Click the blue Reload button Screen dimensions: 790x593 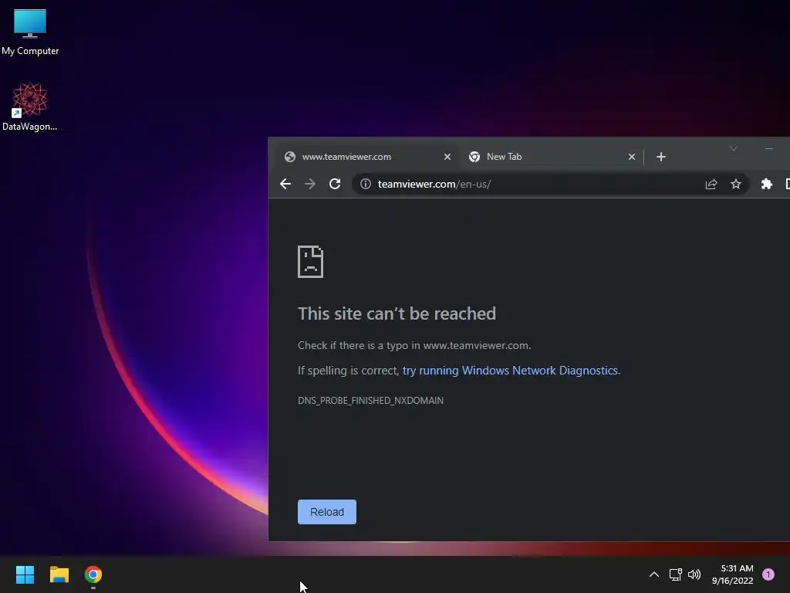click(x=327, y=512)
